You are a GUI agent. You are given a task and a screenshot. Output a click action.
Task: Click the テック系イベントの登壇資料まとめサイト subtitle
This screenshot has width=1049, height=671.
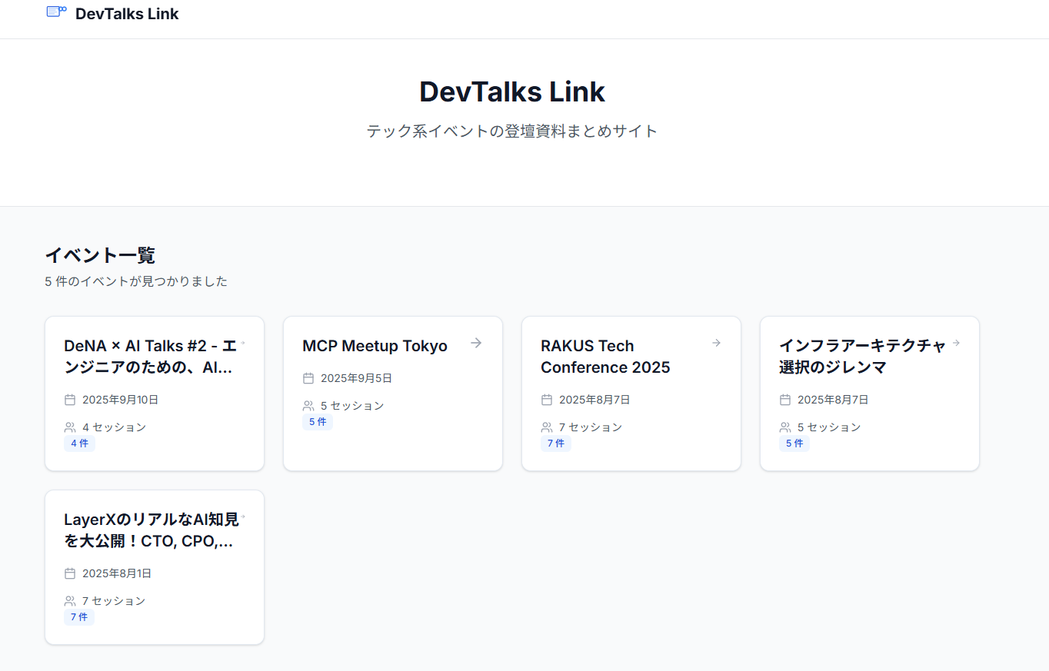pyautogui.click(x=512, y=131)
